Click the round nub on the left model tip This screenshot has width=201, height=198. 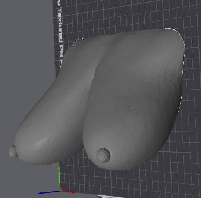(x=13, y=151)
